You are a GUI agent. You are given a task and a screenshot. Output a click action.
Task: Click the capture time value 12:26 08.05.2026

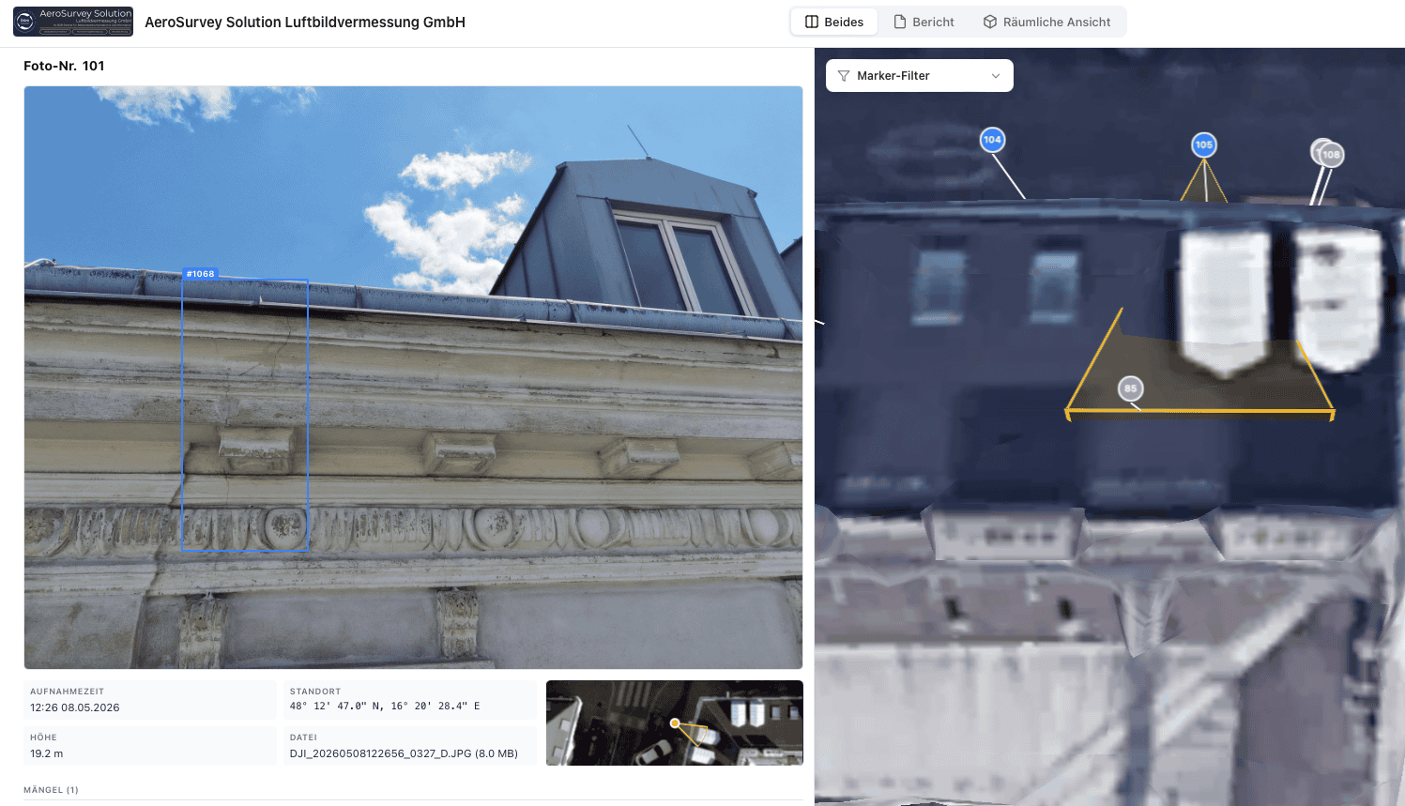75,707
